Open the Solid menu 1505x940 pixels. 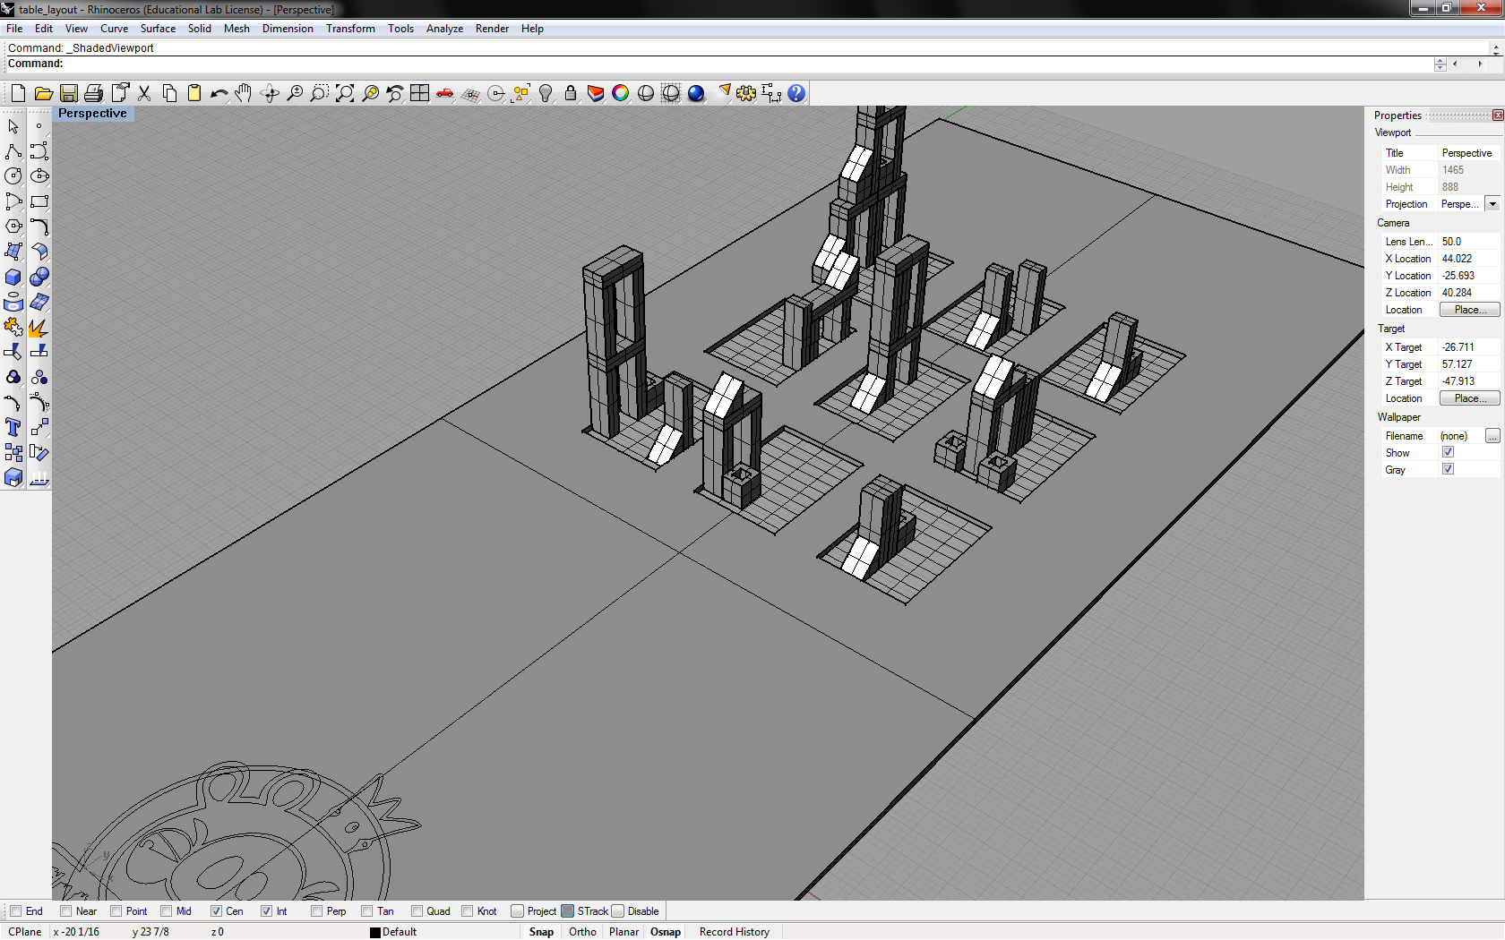(199, 29)
